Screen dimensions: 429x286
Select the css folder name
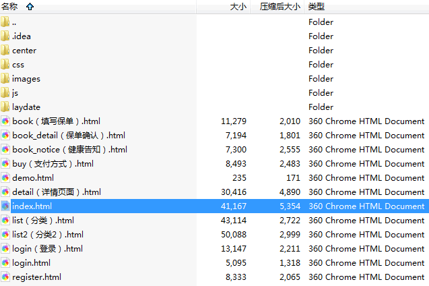[x=18, y=65]
